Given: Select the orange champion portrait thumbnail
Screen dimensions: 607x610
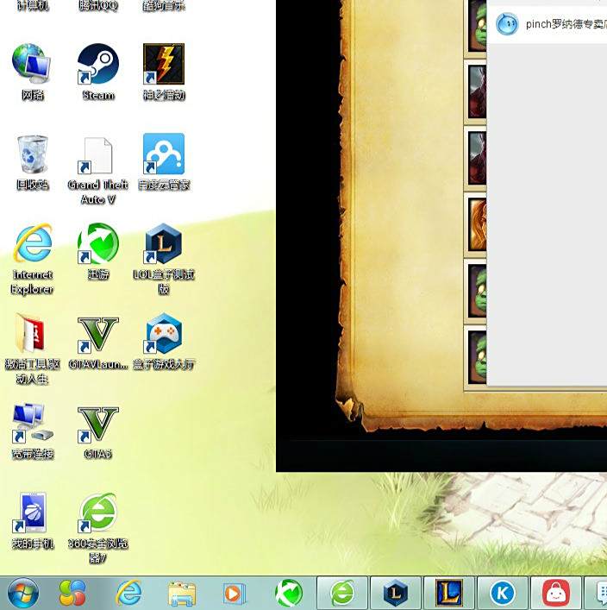Looking at the screenshot, I should tap(477, 224).
